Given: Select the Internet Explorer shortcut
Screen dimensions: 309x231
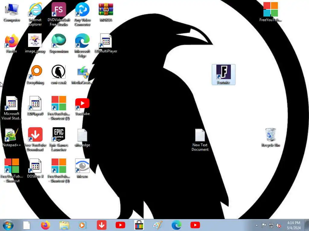Looking at the screenshot, I should [x=35, y=14].
